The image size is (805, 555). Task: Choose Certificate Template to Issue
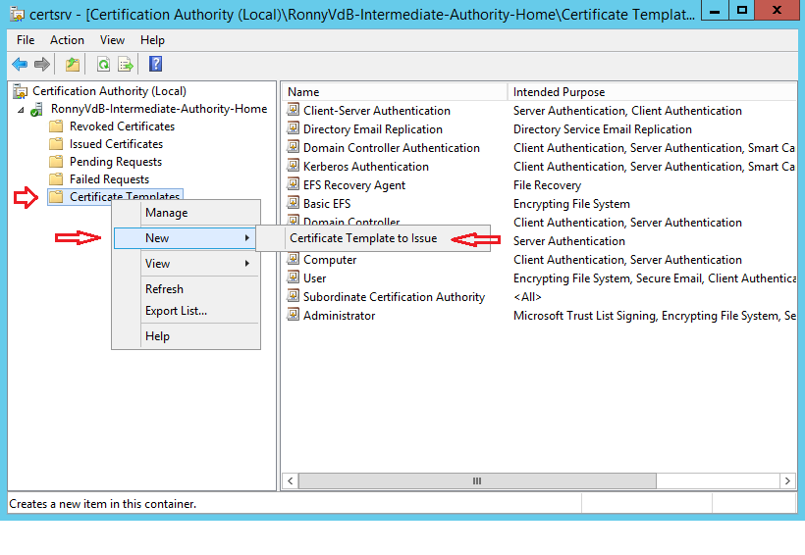(363, 238)
